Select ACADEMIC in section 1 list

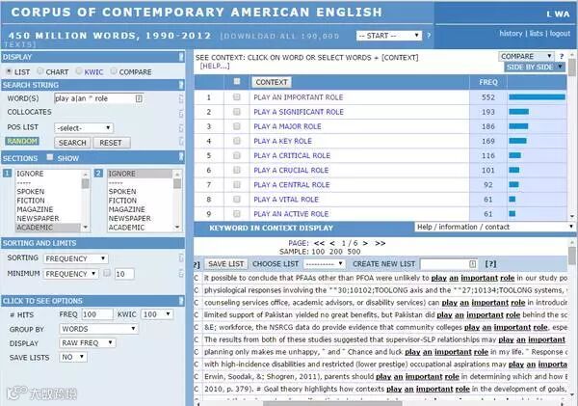pyautogui.click(x=47, y=228)
